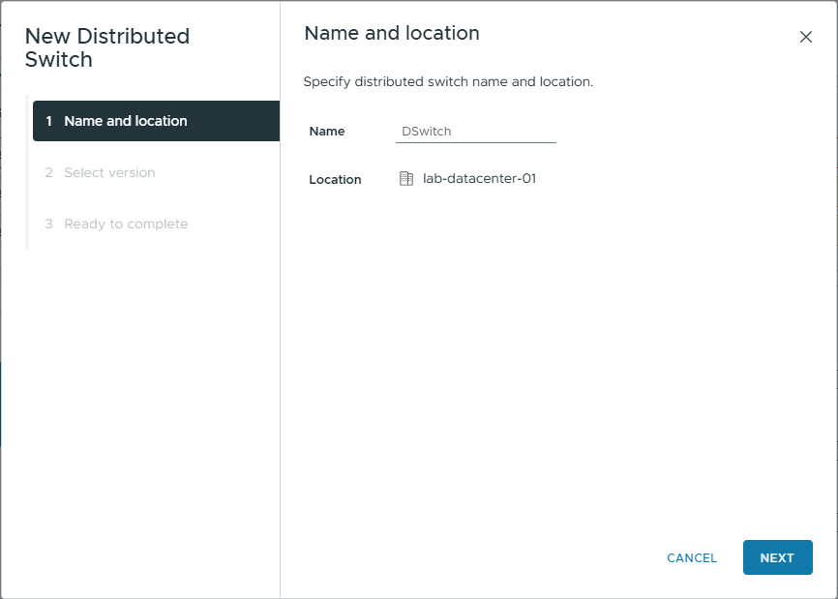Click the Name and location page heading

392,34
